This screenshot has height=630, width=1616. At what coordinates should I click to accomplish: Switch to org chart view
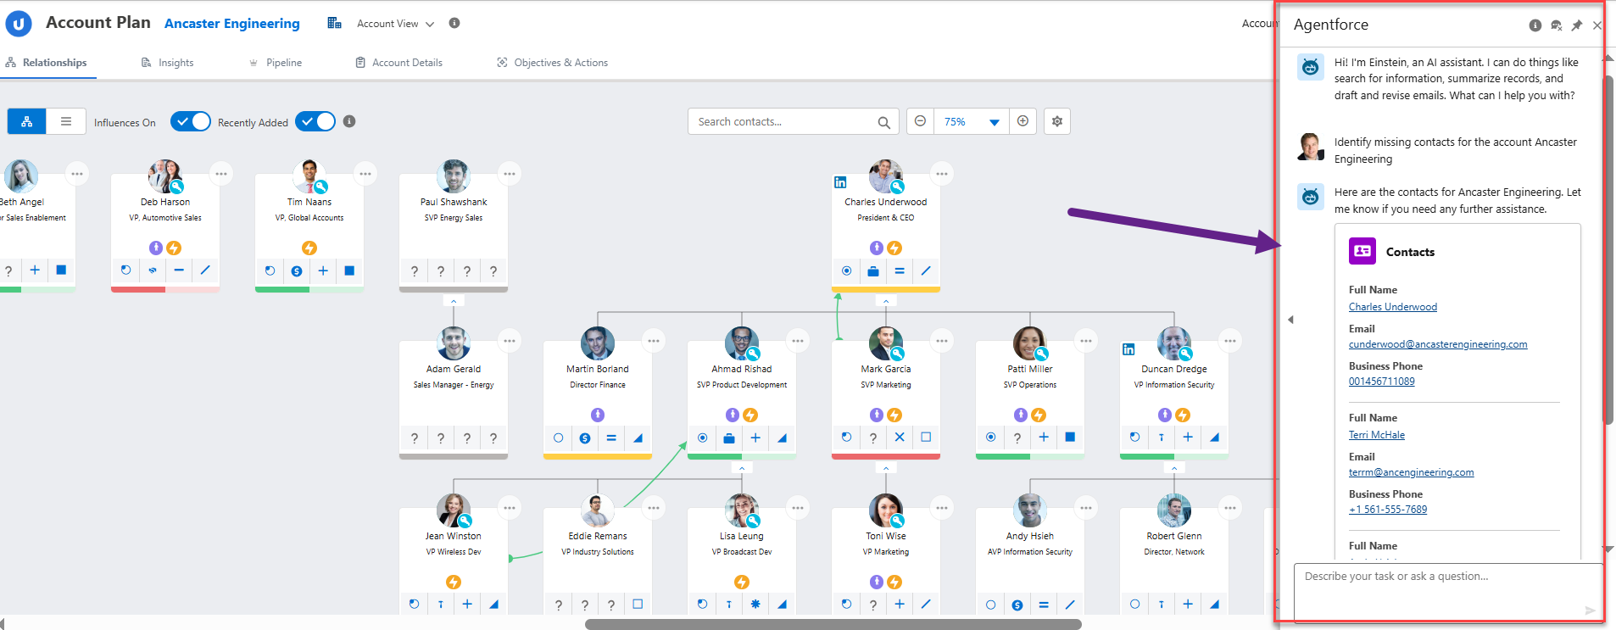tap(27, 121)
